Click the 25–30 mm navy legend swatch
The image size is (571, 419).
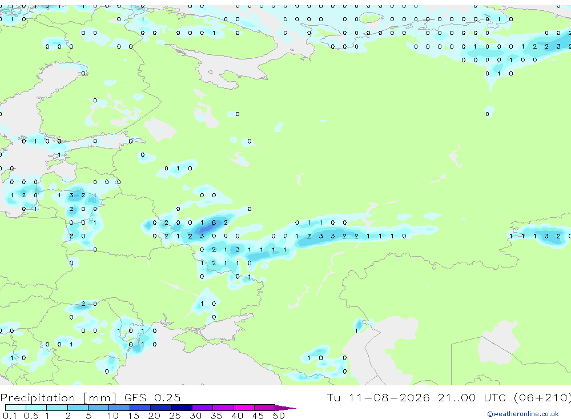coord(182,408)
